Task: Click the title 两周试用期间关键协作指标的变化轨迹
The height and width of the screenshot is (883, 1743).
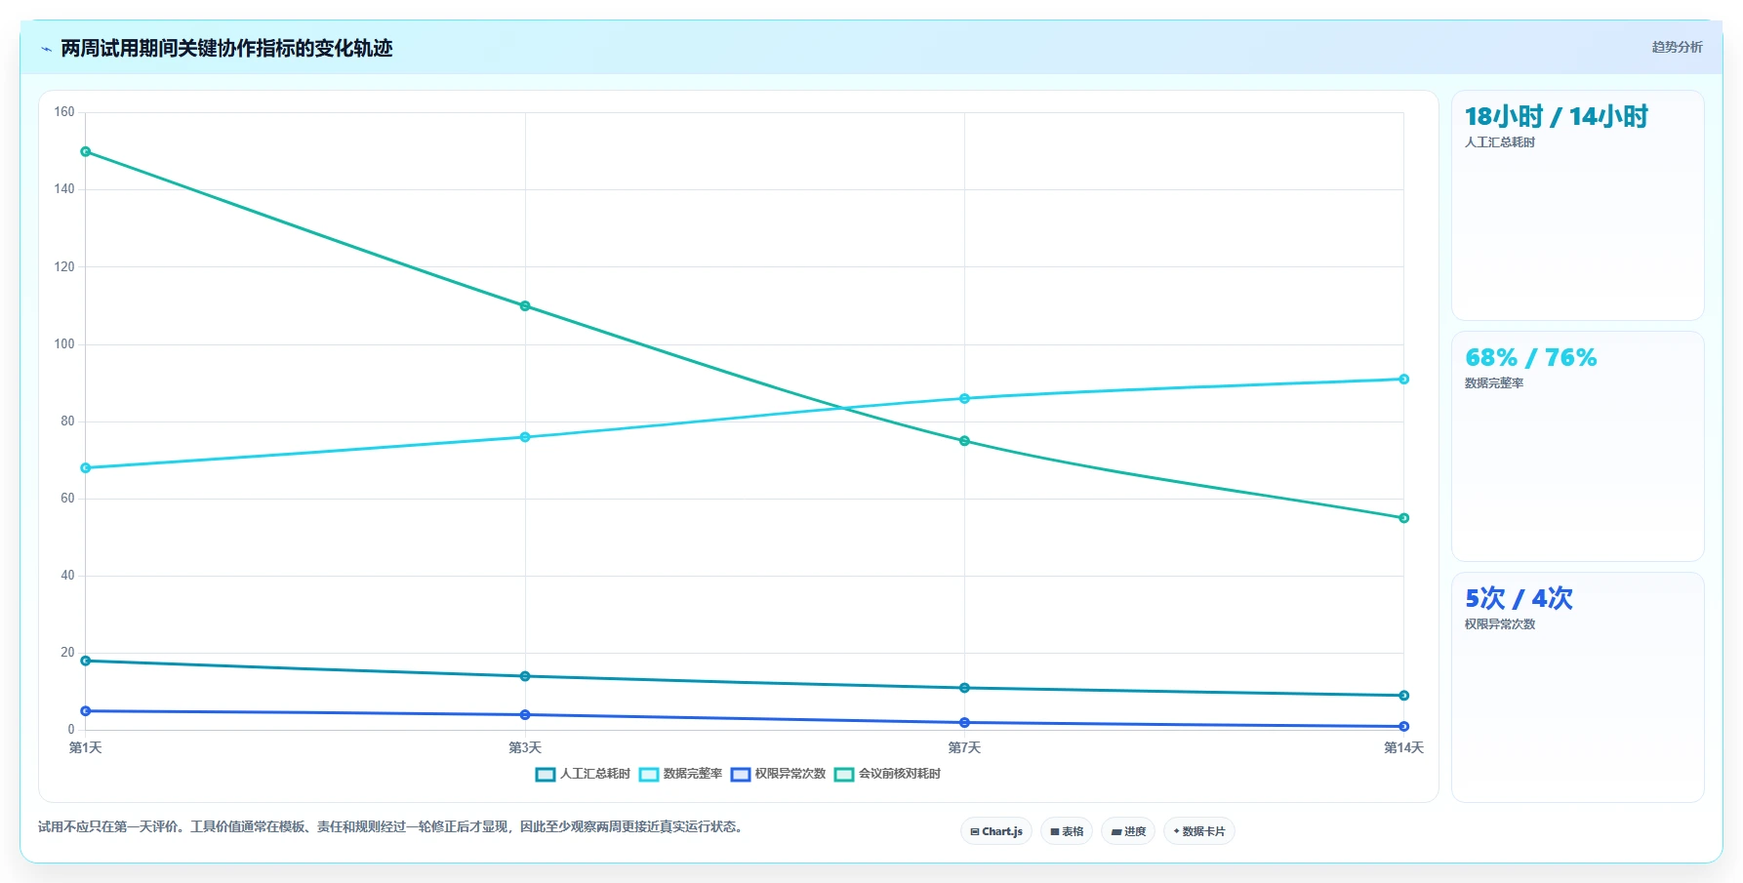Action: [x=226, y=49]
